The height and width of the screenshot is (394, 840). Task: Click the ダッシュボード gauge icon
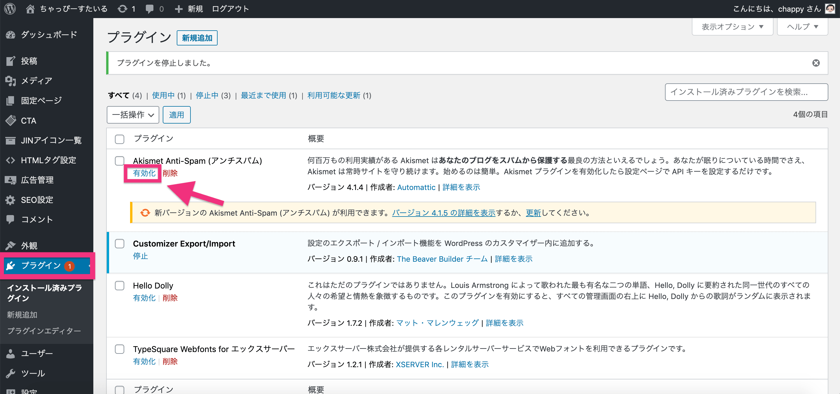10,35
